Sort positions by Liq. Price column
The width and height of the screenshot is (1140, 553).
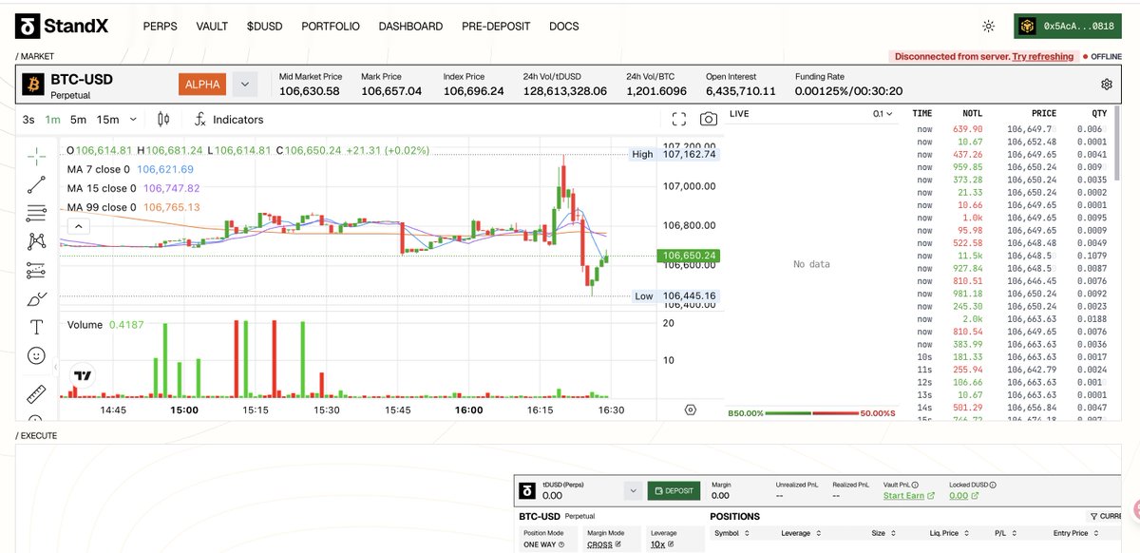coord(951,533)
